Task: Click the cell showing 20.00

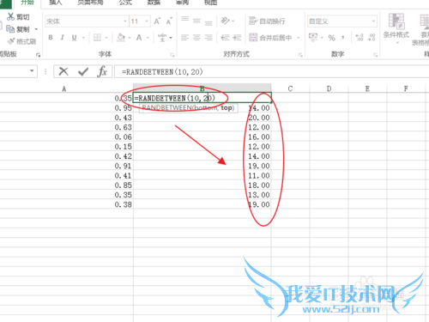Action: [202, 118]
